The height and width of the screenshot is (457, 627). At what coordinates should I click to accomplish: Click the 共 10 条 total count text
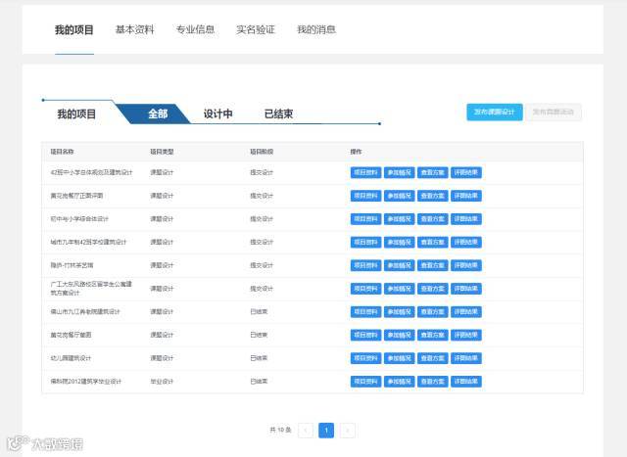(x=281, y=430)
